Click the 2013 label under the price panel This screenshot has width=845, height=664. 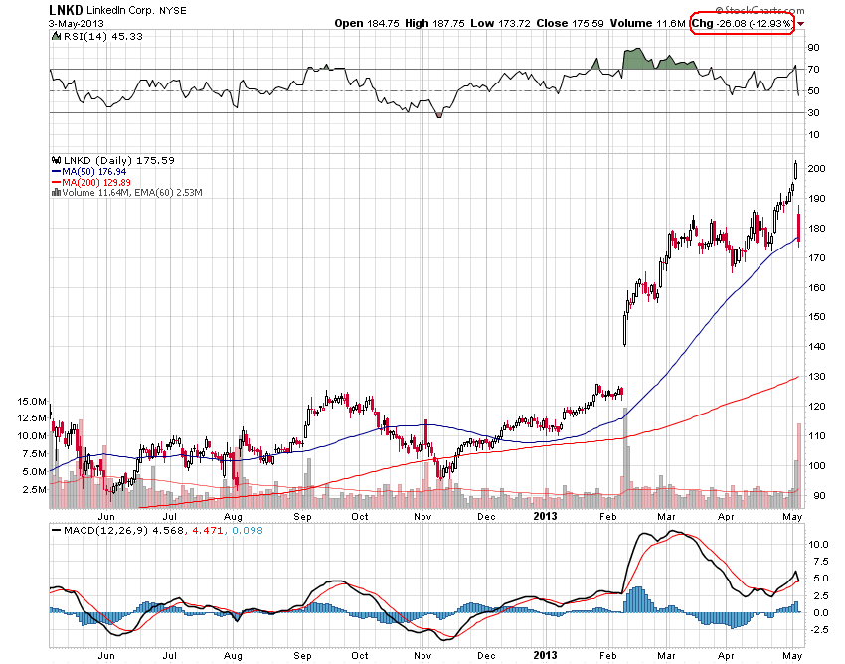[545, 516]
